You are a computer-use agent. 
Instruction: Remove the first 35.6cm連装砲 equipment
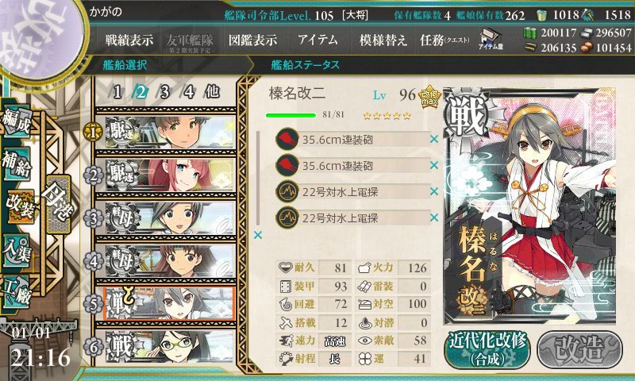click(434, 139)
